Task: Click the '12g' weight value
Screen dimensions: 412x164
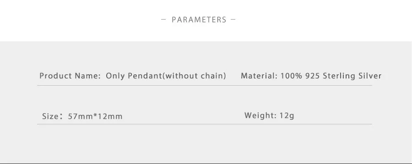Action: (x=287, y=115)
